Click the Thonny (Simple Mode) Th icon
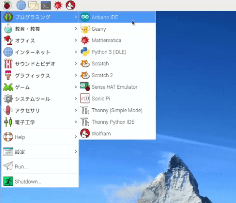The image size is (236, 203). (x=85, y=110)
